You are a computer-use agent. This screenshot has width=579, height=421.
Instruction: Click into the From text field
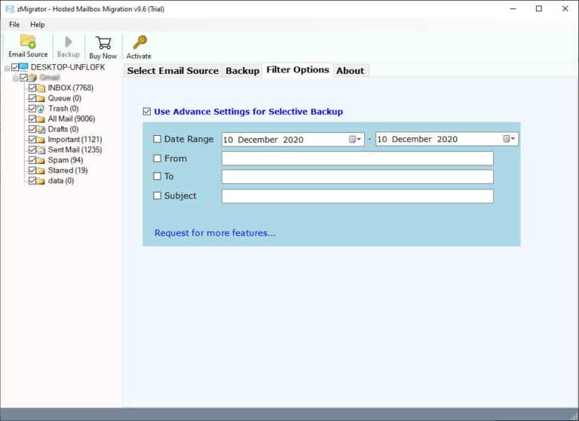click(x=357, y=158)
